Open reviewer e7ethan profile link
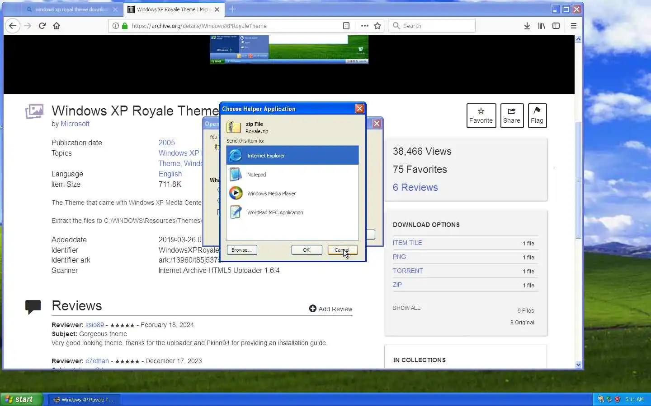Screen dimensions: 651x406 97,361
